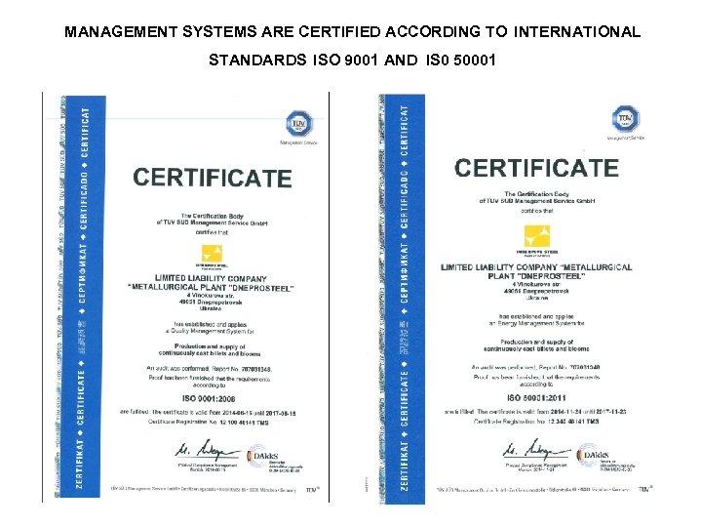
Task: Click '49051 Dnepropetrovsk' on the ISO 9001 certificate
Action: tap(211, 303)
